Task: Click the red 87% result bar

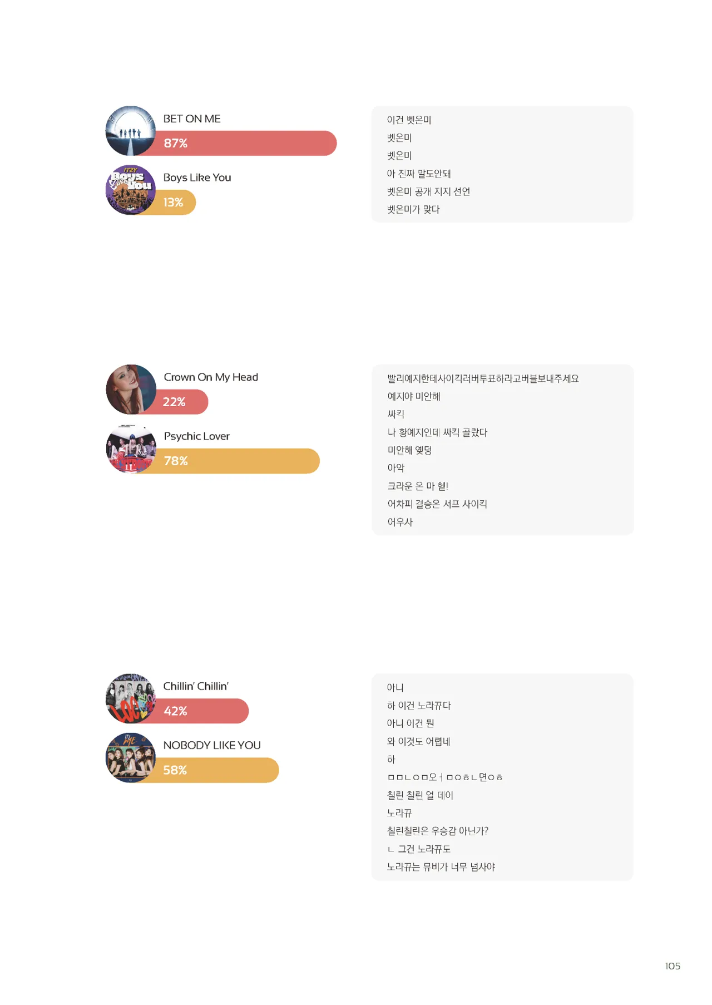Action: tap(250, 143)
